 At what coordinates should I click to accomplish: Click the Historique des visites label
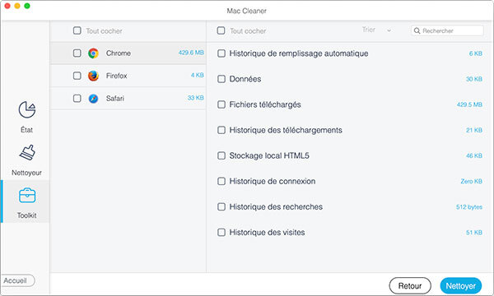point(267,232)
